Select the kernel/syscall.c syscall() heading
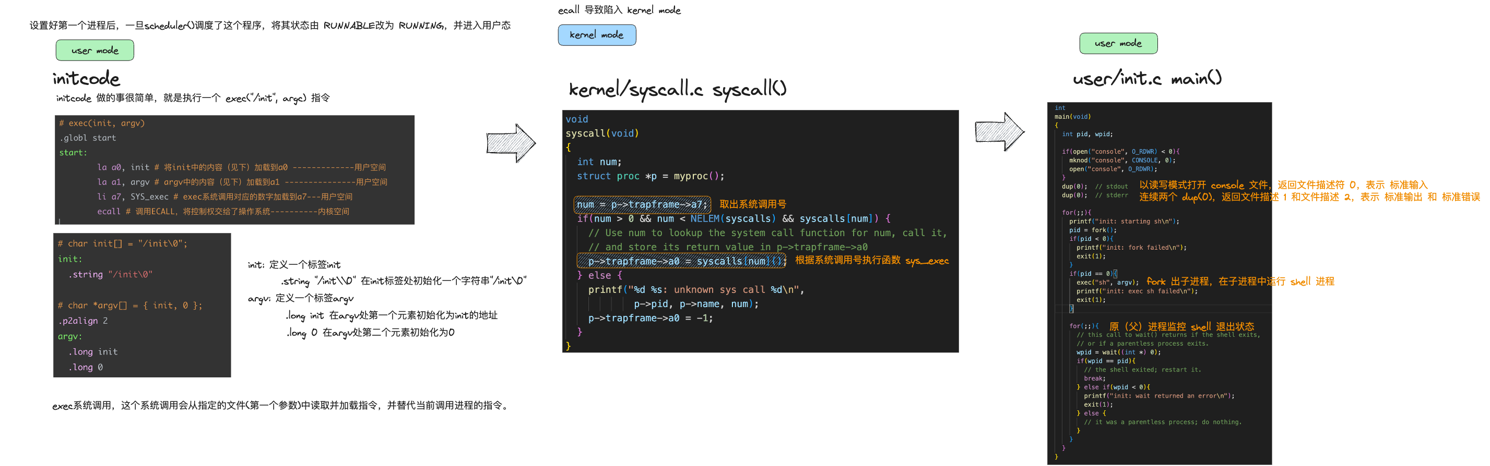 click(677, 89)
